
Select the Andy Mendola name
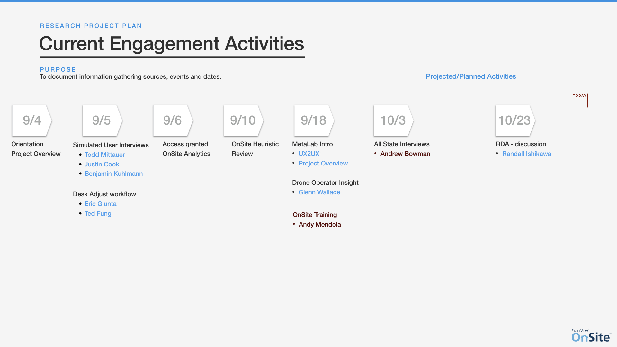tap(320, 224)
